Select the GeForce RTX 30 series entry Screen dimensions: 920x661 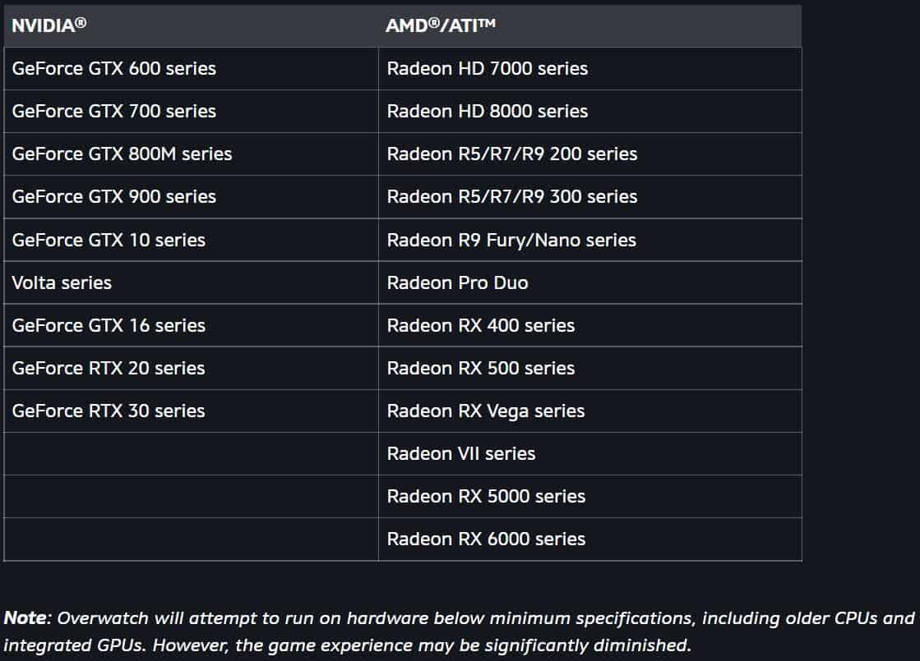[x=109, y=411]
